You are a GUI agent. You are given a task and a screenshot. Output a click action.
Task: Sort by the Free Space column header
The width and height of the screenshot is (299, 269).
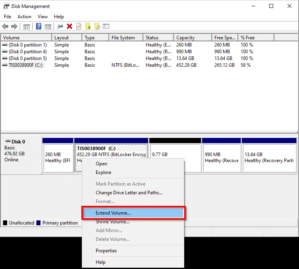coord(225,38)
